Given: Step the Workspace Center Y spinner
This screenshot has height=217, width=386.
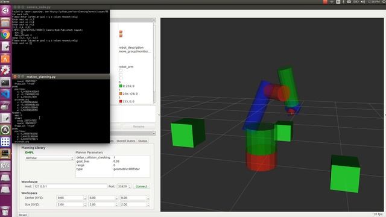Looking at the screenshot, I should click(x=116, y=198).
